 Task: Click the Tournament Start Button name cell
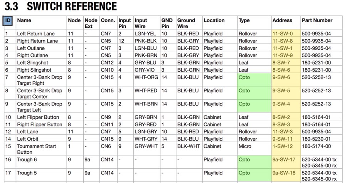(x=36, y=149)
